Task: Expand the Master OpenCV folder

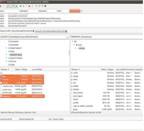Action: (x=6, y=48)
